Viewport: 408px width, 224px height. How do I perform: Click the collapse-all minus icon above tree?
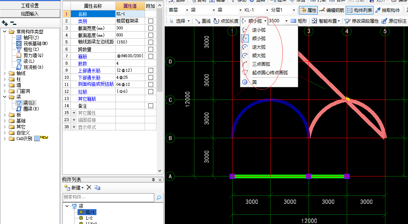(13, 23)
